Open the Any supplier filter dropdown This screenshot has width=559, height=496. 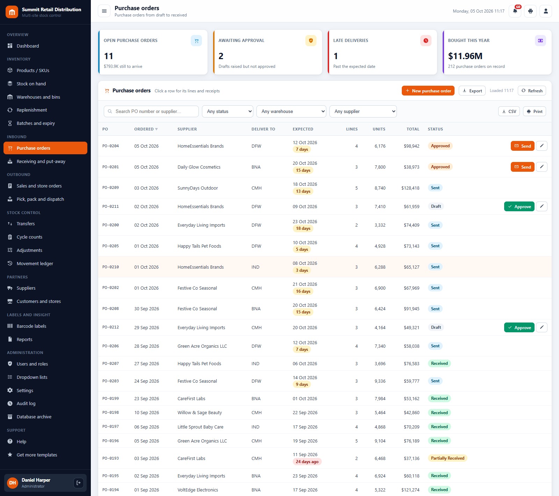[363, 111]
